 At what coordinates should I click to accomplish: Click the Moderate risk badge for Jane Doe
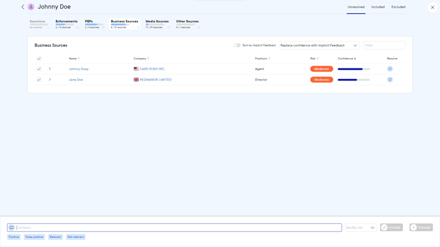pos(322,80)
